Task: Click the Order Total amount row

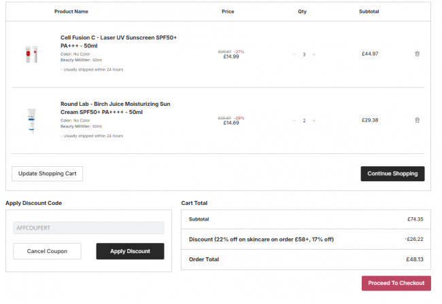Action: (x=306, y=259)
